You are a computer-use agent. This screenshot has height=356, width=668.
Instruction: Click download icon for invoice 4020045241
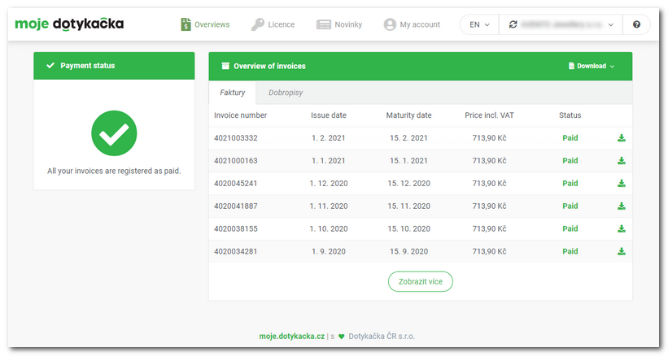pyautogui.click(x=622, y=184)
